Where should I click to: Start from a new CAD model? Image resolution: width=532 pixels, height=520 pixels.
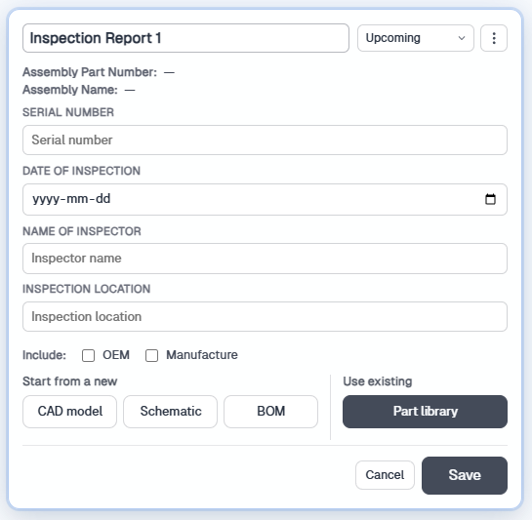[70, 412]
